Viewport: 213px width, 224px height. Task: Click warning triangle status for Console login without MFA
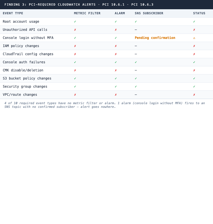tap(194, 38)
